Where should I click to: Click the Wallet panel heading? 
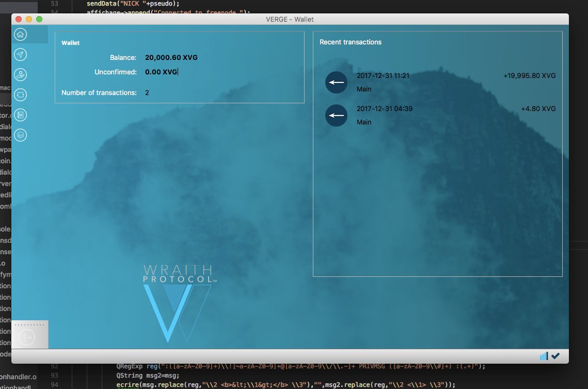pos(71,43)
